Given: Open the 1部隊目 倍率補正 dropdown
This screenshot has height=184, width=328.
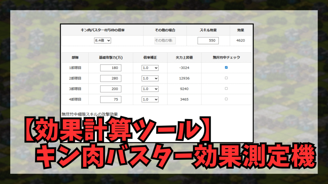Looking at the screenshot, I should point(150,68).
